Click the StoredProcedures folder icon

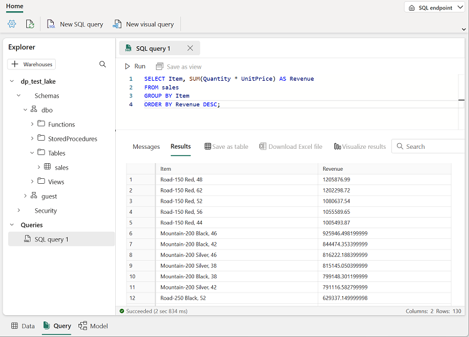point(41,138)
